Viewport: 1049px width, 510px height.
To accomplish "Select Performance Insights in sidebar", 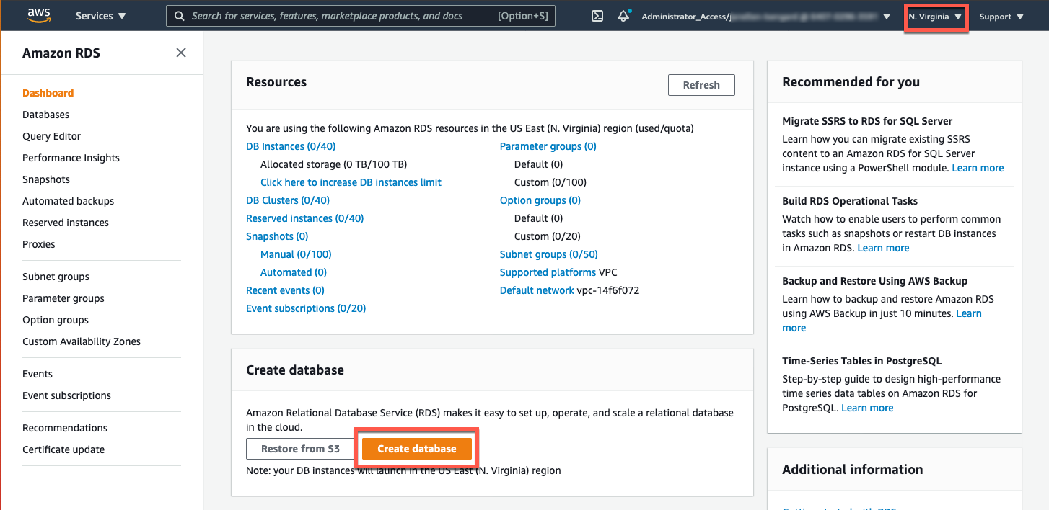I will 71,158.
